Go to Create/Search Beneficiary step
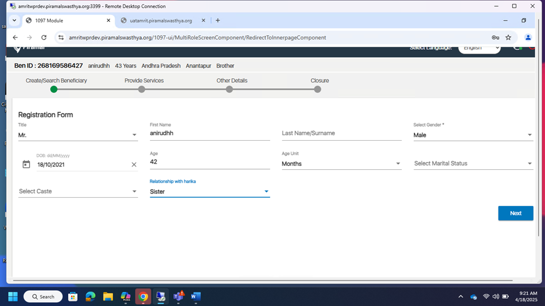 click(54, 89)
